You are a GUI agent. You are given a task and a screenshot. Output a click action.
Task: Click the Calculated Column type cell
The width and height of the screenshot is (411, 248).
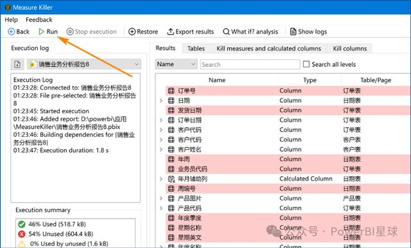pos(306,179)
